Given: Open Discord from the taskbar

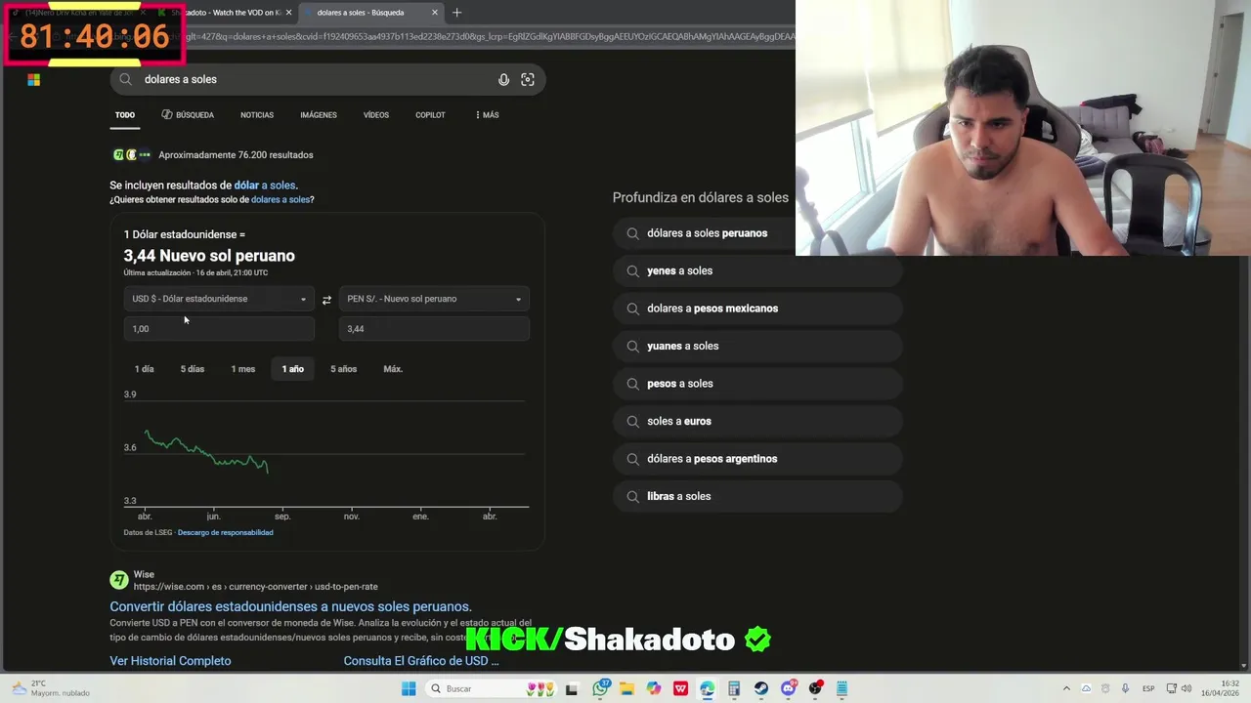Looking at the screenshot, I should tap(788, 689).
